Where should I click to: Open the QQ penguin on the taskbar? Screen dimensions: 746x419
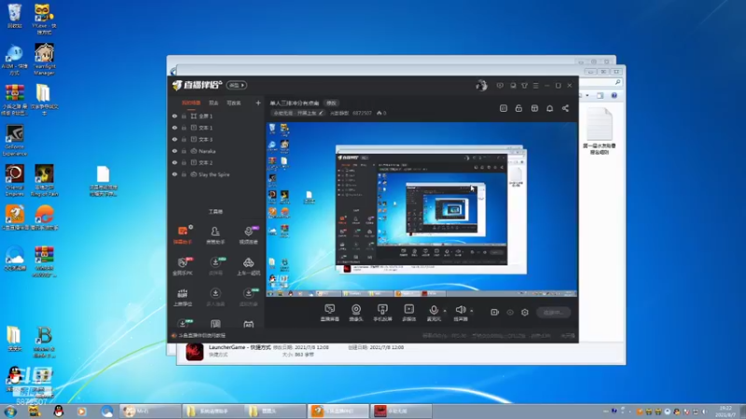(59, 412)
